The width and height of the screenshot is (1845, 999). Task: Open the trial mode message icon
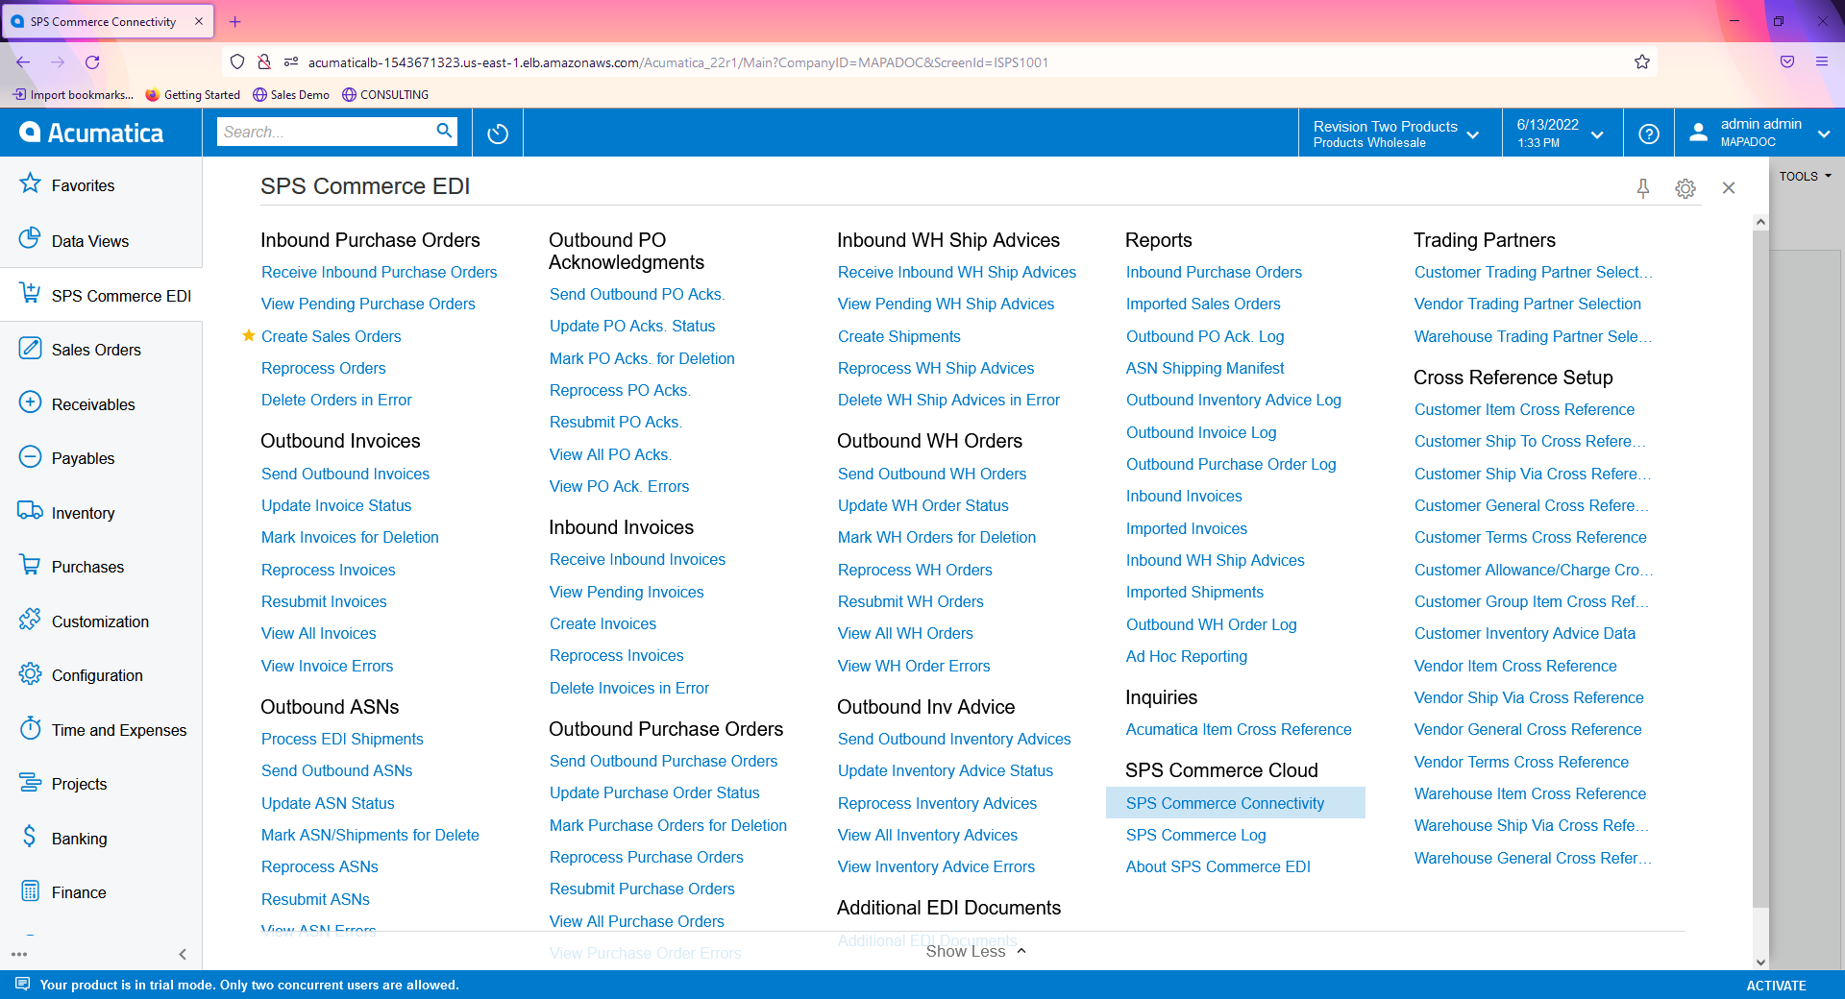click(23, 985)
